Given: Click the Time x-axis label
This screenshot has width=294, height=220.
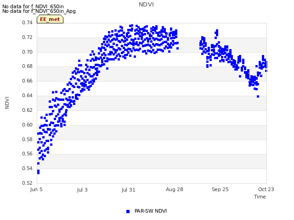Looking at the screenshot, I should (260, 197).
